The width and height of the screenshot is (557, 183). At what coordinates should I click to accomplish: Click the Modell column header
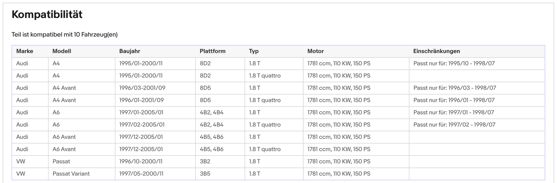[62, 51]
